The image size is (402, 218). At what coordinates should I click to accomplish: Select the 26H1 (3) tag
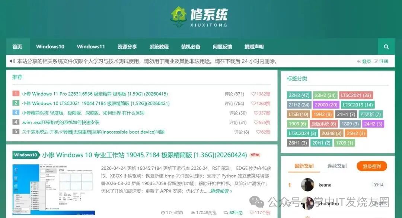click(298, 143)
